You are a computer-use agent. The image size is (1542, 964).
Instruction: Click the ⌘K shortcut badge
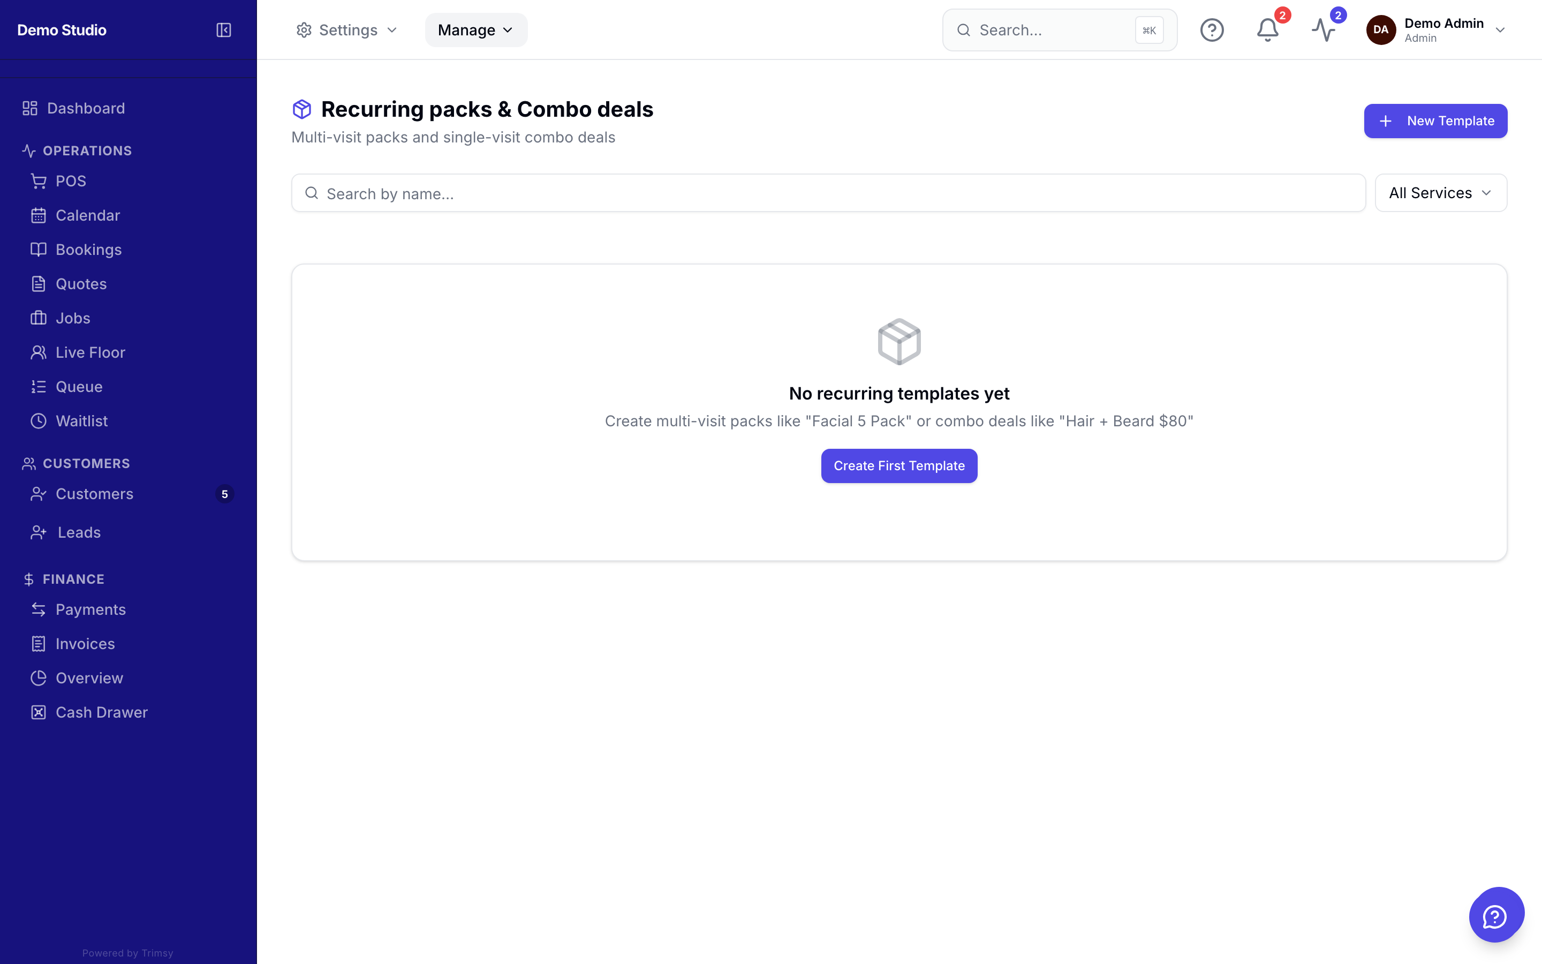click(1149, 30)
